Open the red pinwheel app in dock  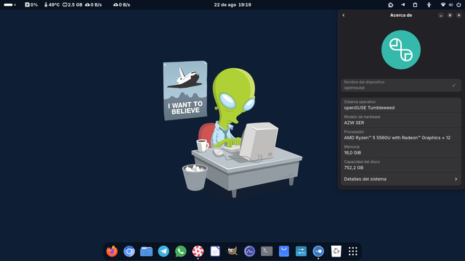(198, 252)
